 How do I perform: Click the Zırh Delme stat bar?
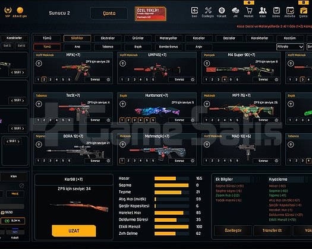(172, 234)
